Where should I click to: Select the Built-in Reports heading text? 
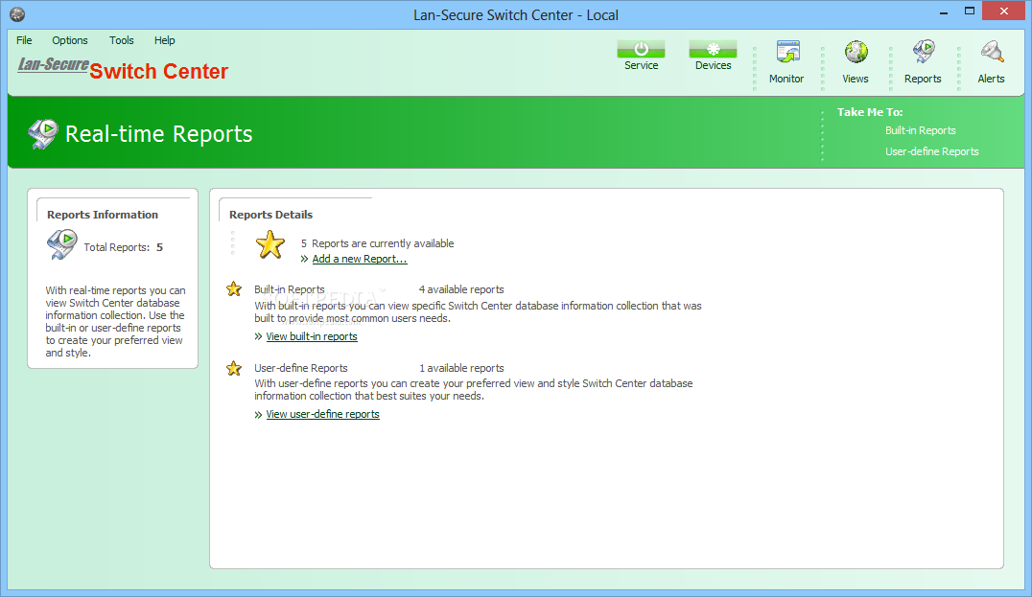pos(290,289)
